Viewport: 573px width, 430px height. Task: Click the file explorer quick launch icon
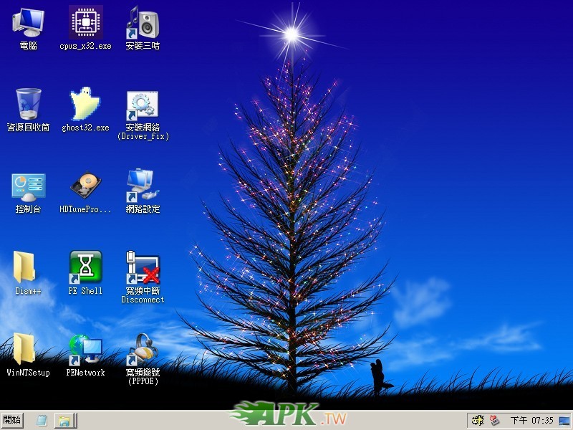64,421
